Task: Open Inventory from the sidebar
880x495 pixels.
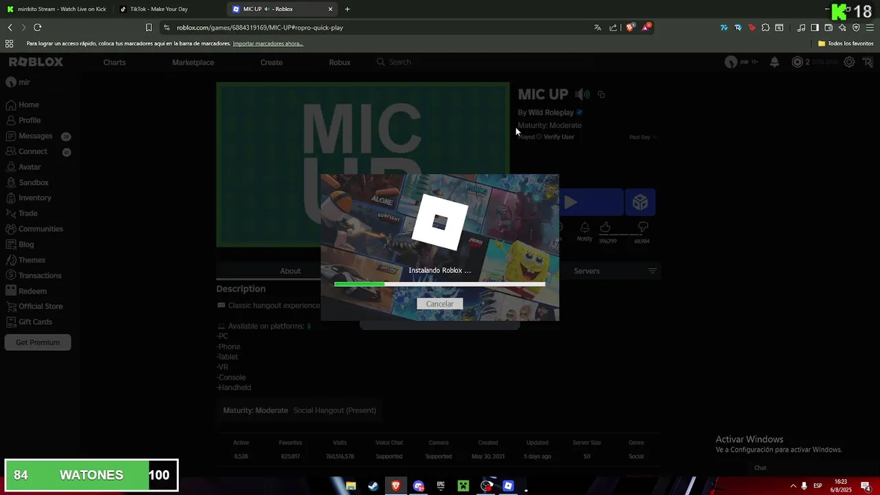Action: click(x=28, y=198)
